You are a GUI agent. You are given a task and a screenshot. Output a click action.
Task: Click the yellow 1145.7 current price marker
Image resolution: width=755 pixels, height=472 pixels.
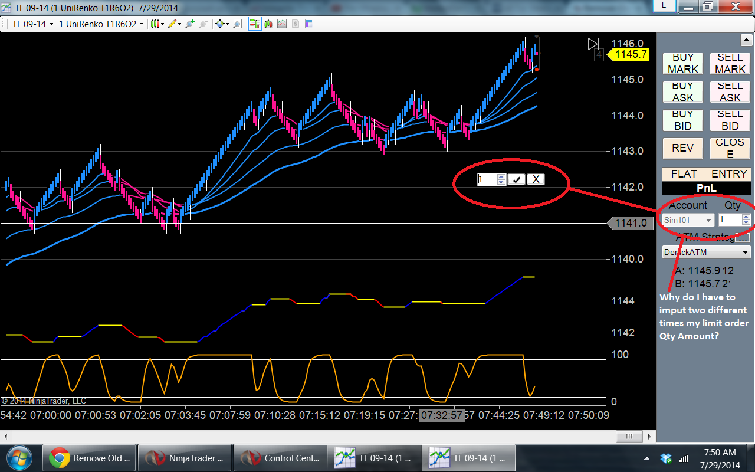point(629,55)
